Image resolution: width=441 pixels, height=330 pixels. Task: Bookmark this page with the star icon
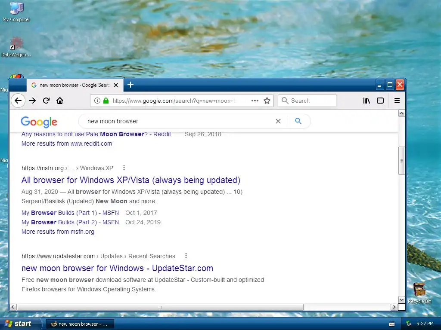pos(267,101)
